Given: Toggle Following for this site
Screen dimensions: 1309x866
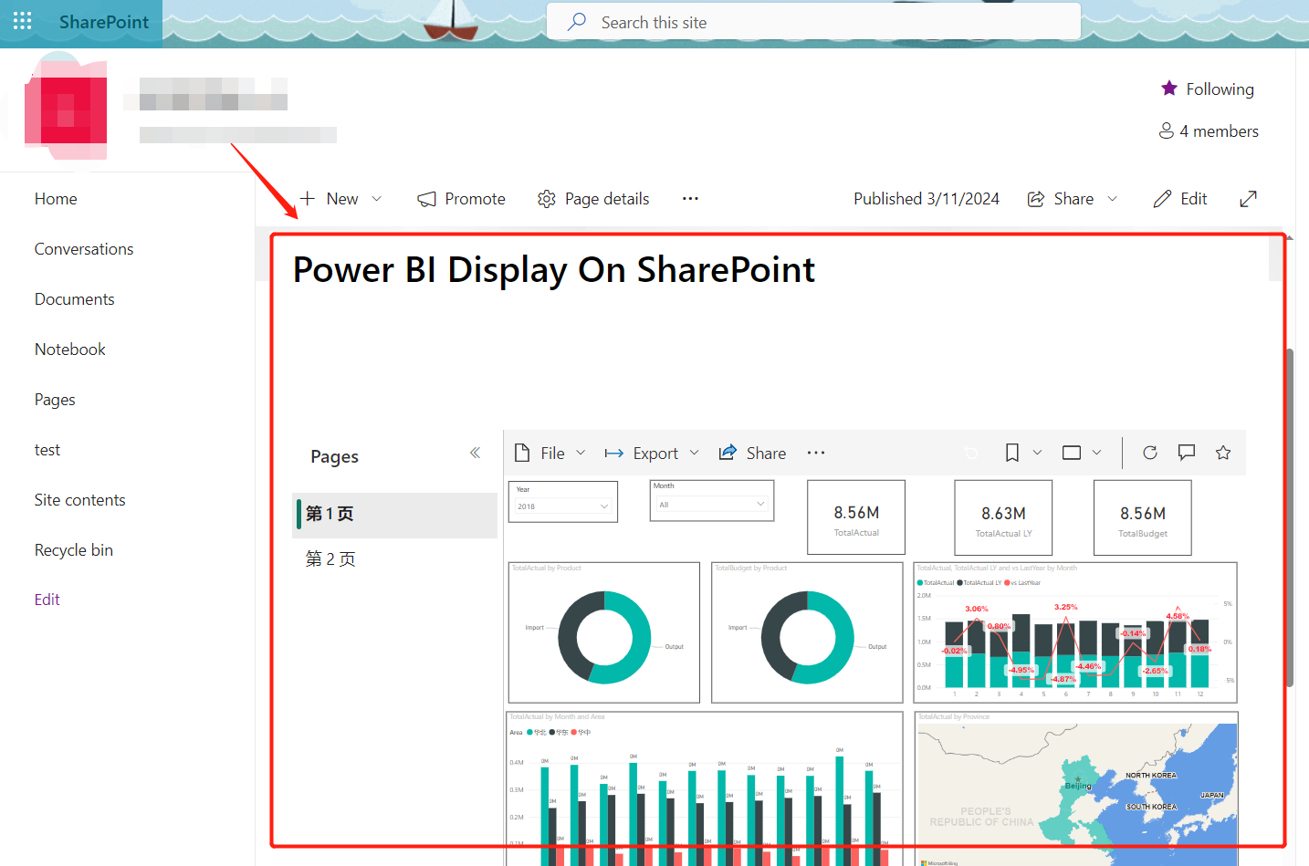Looking at the screenshot, I should tap(1207, 89).
